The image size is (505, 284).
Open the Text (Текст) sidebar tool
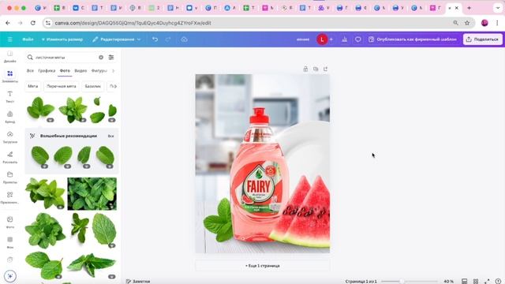10,96
